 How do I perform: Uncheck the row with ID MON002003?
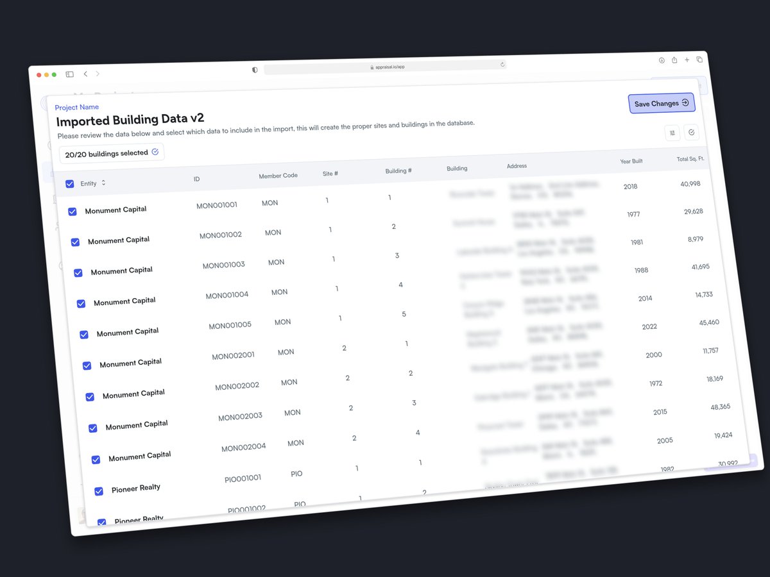[93, 428]
